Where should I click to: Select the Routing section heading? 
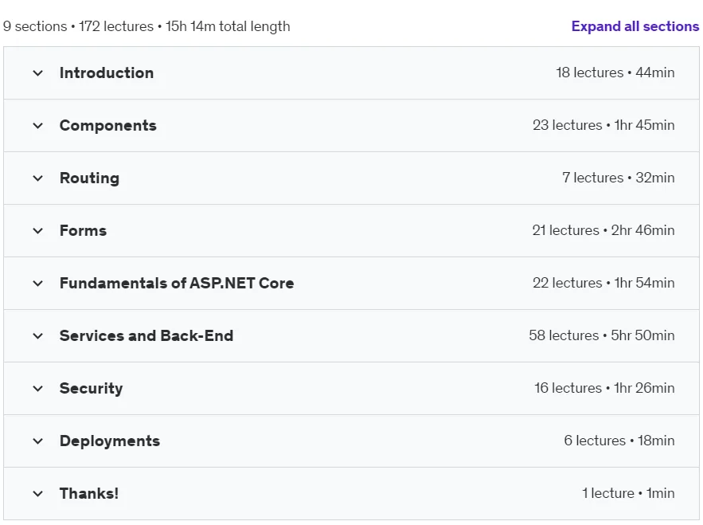pos(90,178)
